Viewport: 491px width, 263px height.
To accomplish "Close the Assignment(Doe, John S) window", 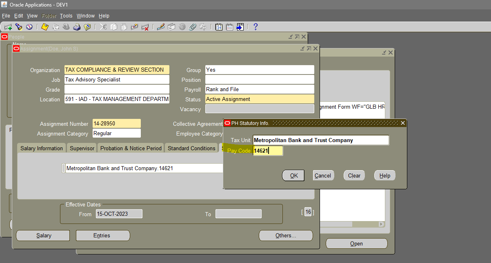I will (315, 48).
